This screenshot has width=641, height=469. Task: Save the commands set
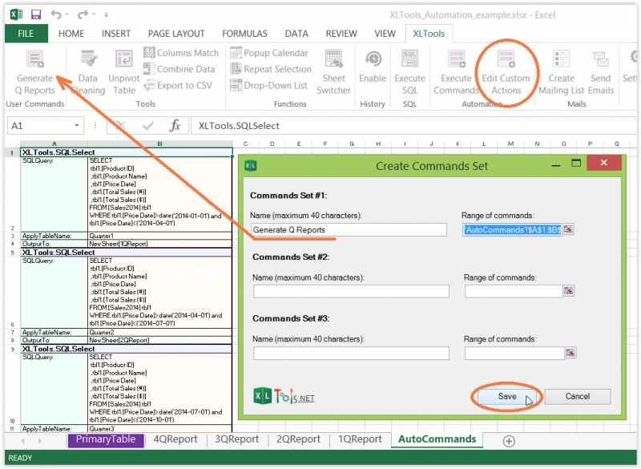point(508,396)
